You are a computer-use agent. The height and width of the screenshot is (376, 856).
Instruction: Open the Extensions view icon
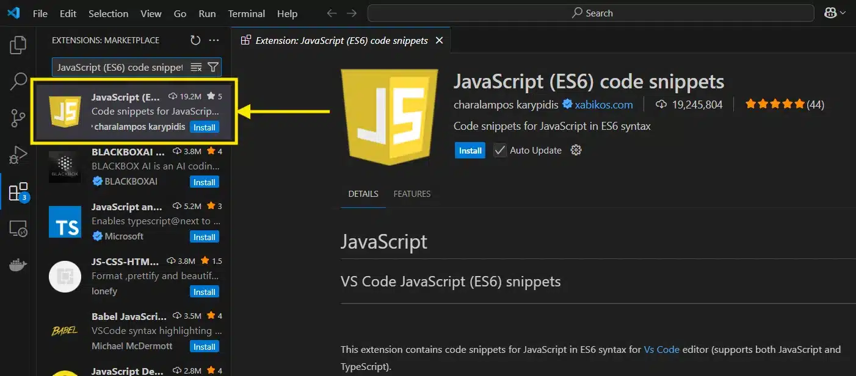click(x=18, y=192)
